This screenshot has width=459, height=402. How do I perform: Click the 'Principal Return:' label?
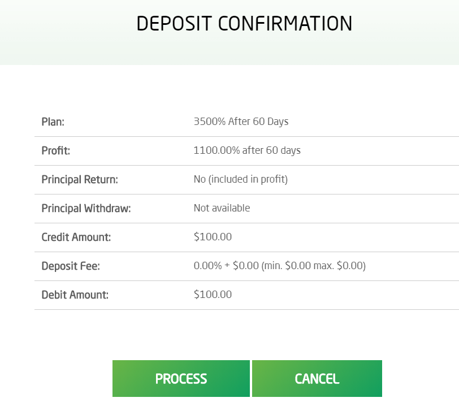click(80, 179)
